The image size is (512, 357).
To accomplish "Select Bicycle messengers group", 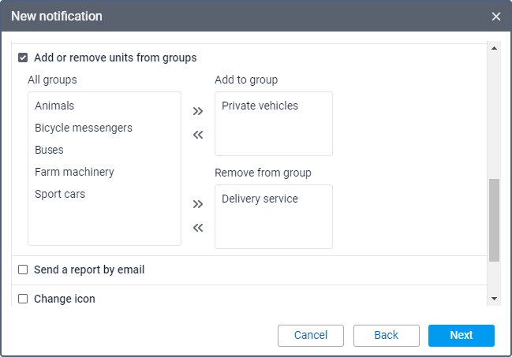I will coord(84,128).
